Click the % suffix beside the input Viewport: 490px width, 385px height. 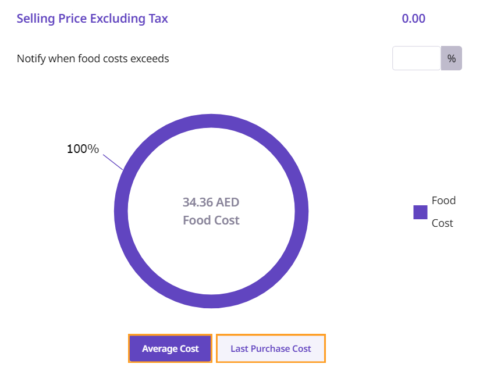(452, 58)
